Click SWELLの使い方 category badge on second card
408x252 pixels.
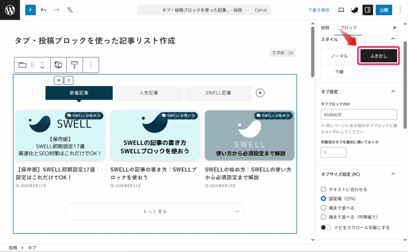[178, 116]
